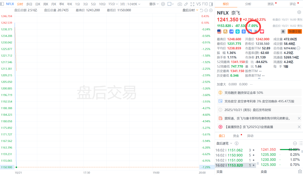The height and width of the screenshot is (175, 303).
Task: Take a chart screenshot with camera icon
Action: pos(180,4)
